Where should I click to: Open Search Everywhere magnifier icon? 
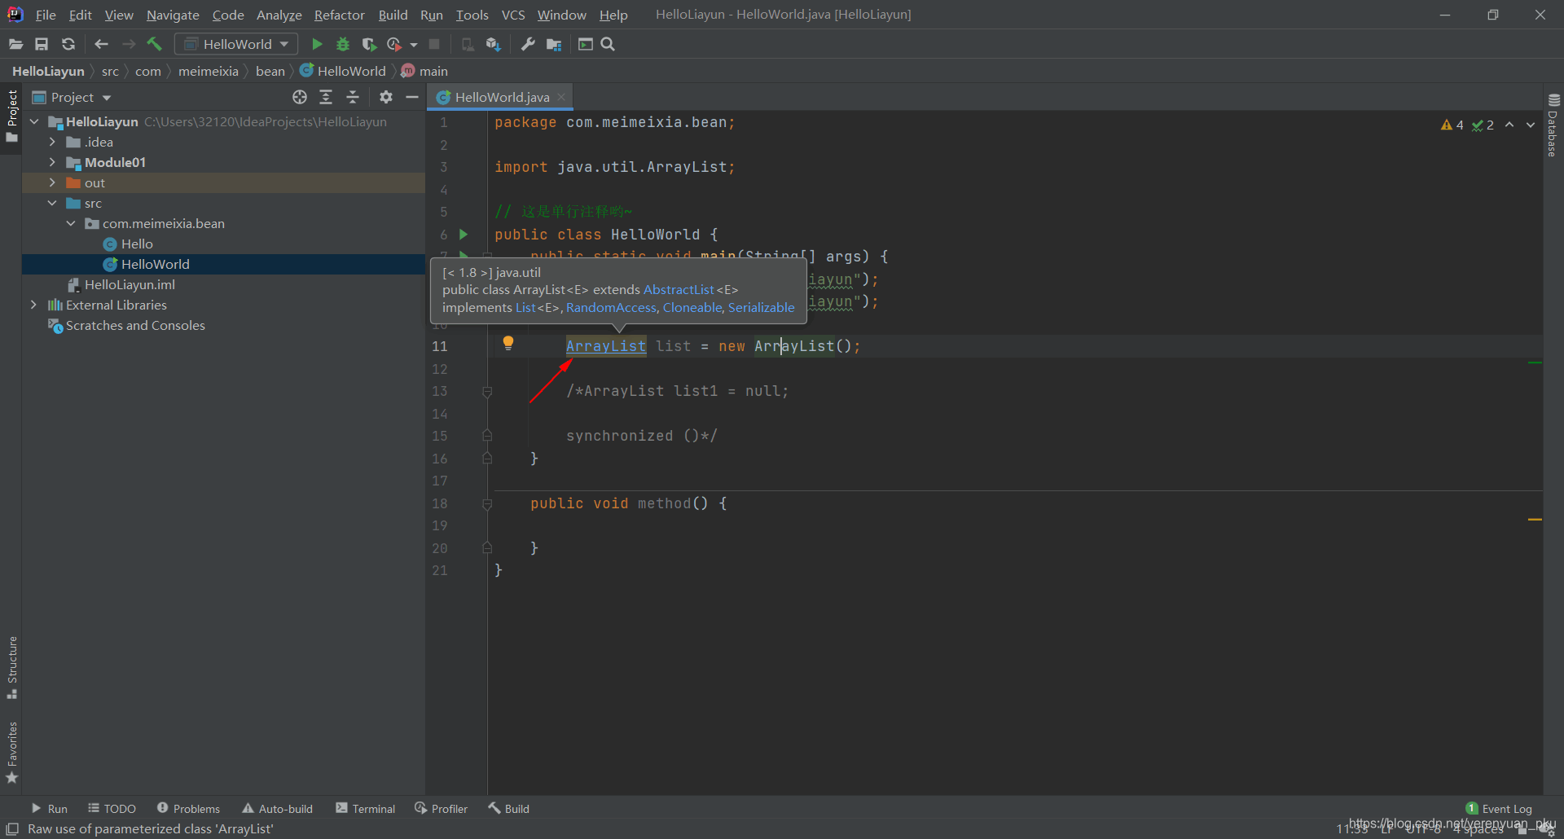coord(608,44)
